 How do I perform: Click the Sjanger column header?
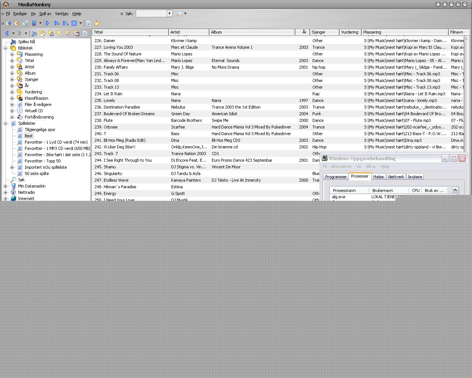[324, 32]
